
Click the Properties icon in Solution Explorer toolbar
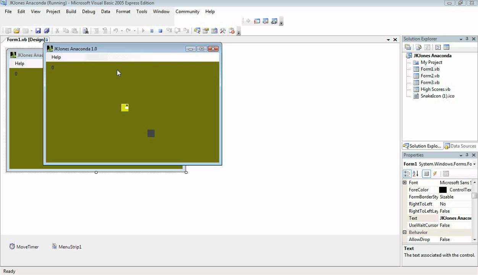[x=408, y=47]
